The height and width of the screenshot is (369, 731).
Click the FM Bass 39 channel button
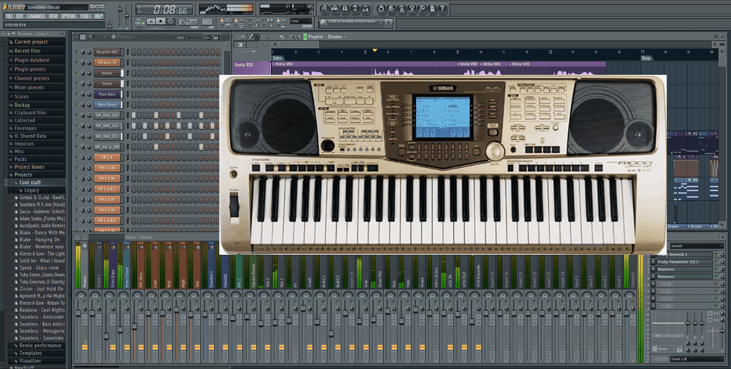point(107,63)
